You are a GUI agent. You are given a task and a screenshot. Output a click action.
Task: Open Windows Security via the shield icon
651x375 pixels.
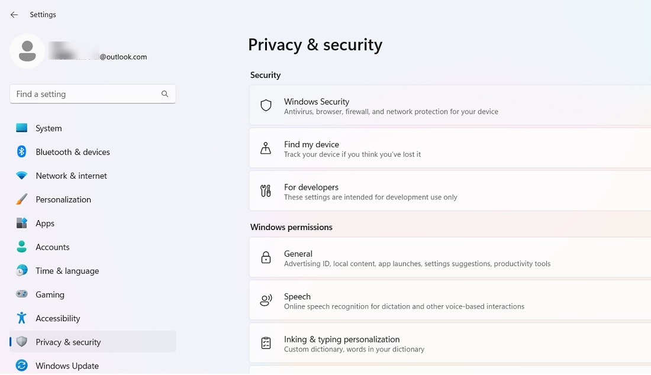pos(265,105)
